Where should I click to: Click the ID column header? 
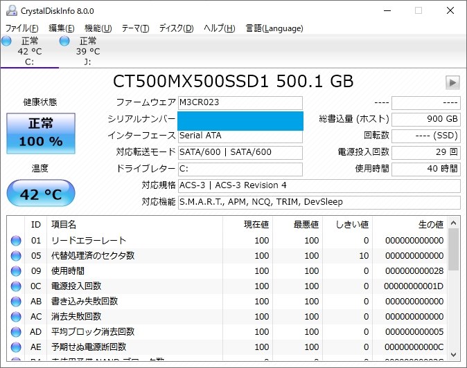click(36, 224)
